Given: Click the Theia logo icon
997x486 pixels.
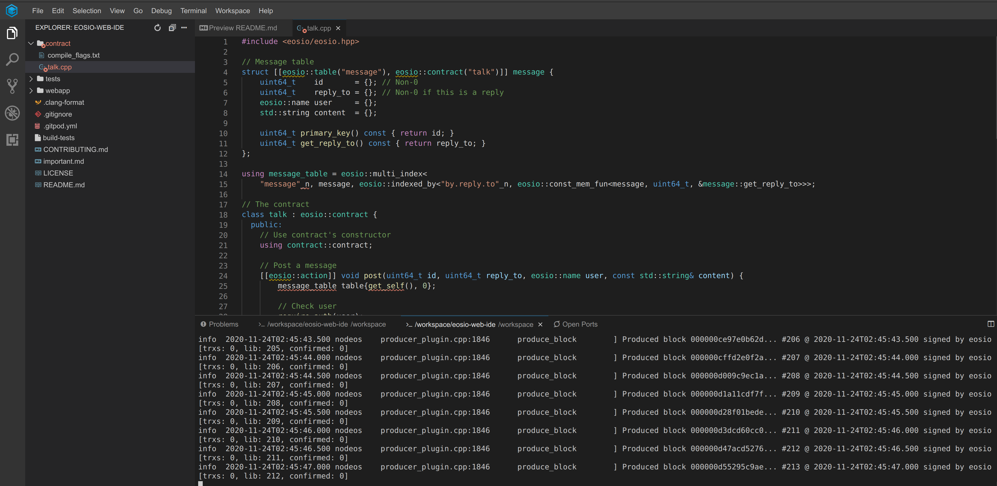Looking at the screenshot, I should click(12, 10).
